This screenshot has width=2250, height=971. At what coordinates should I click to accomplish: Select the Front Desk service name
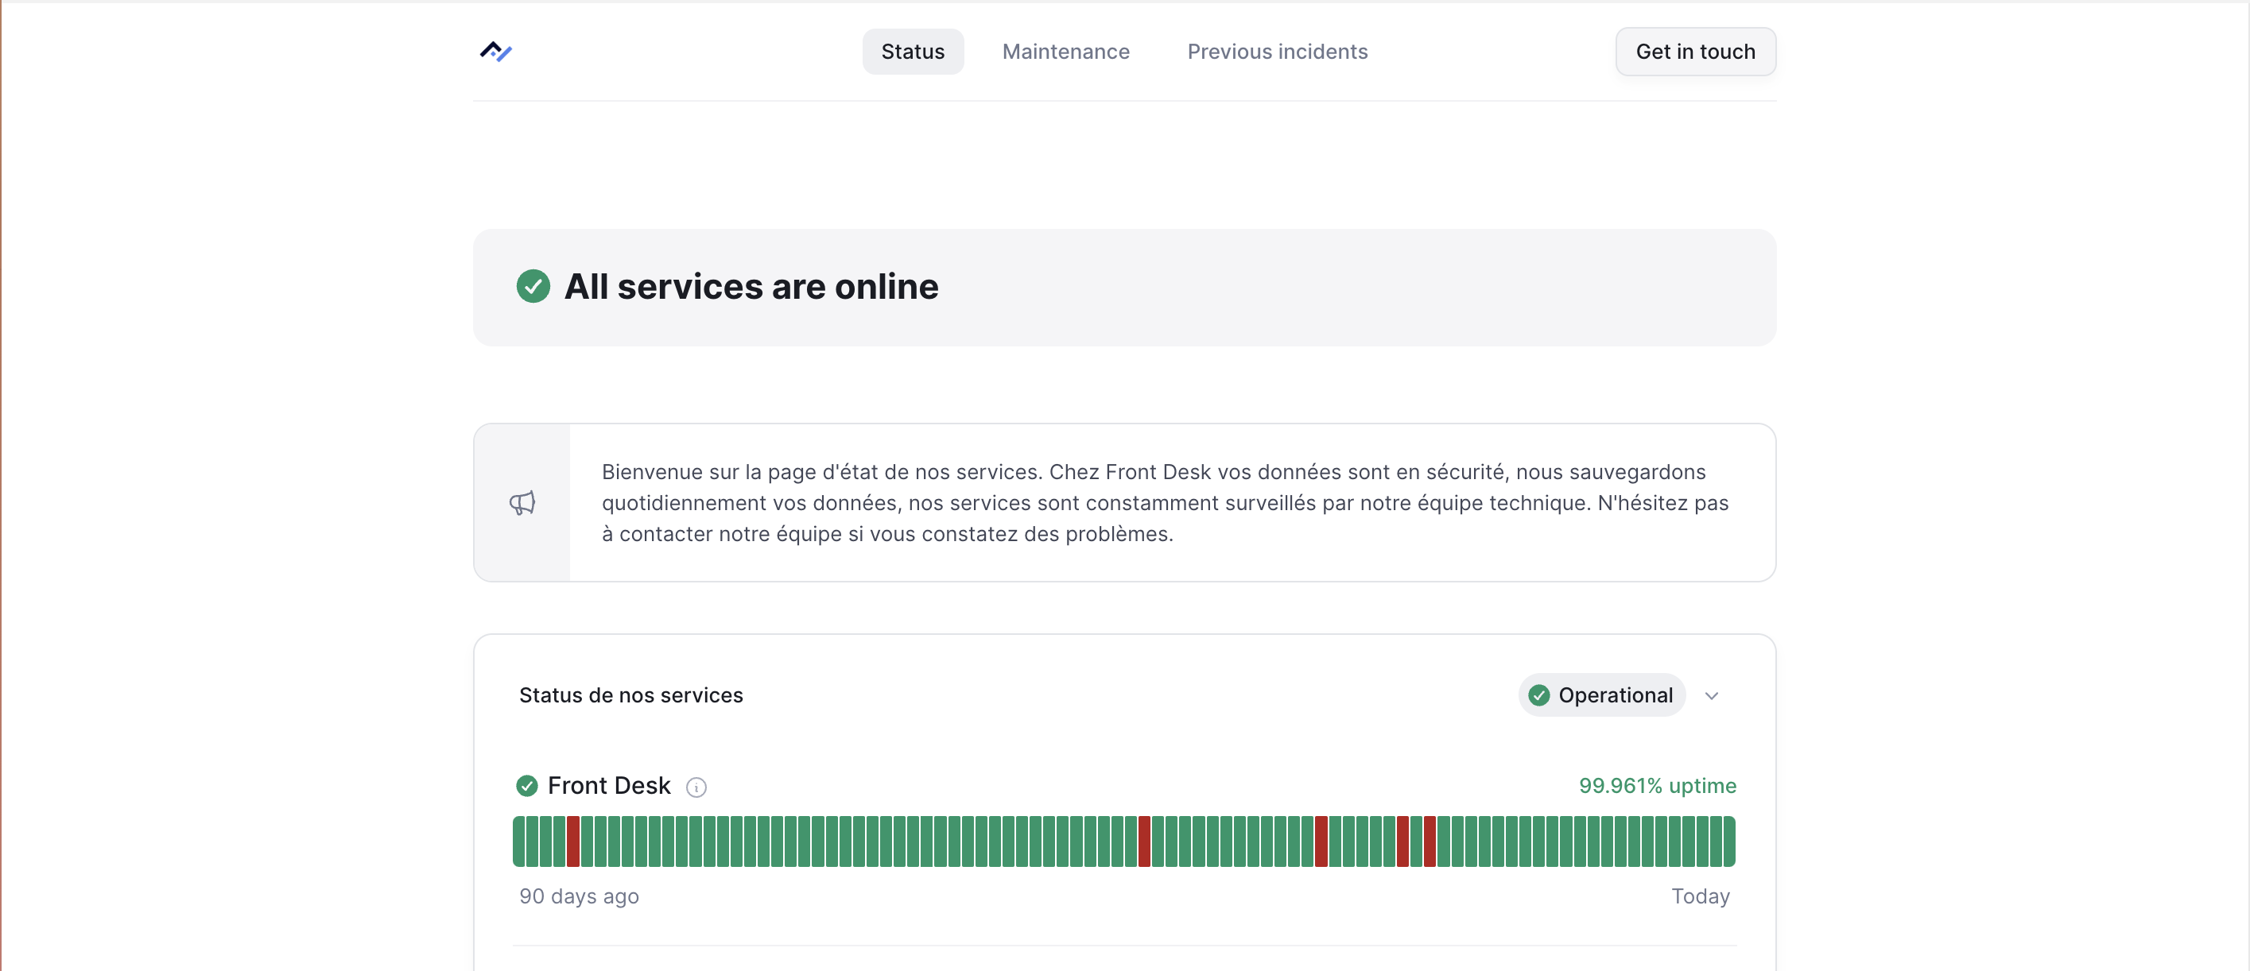pos(609,786)
